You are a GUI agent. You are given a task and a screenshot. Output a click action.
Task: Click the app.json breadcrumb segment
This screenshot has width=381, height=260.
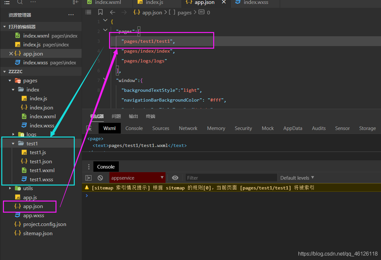coord(152,12)
